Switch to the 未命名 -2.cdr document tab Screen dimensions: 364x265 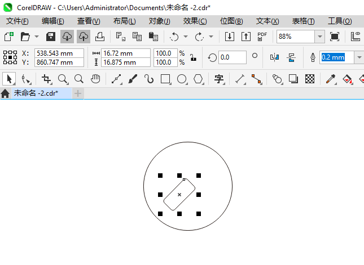(x=42, y=93)
